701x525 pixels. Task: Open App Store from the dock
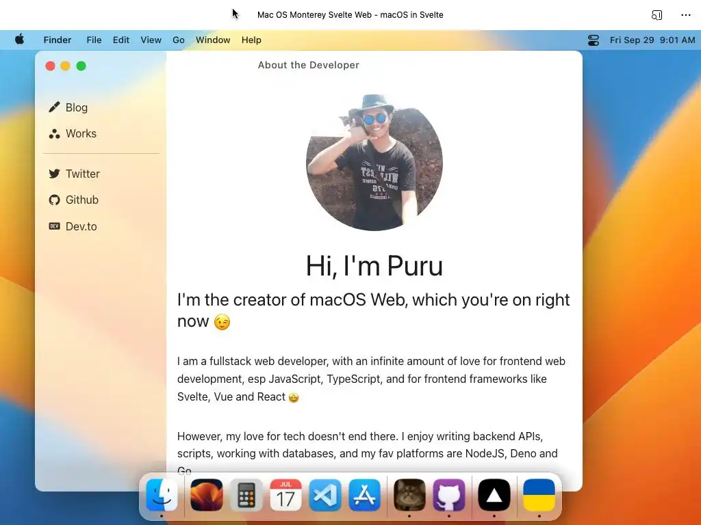click(x=364, y=495)
